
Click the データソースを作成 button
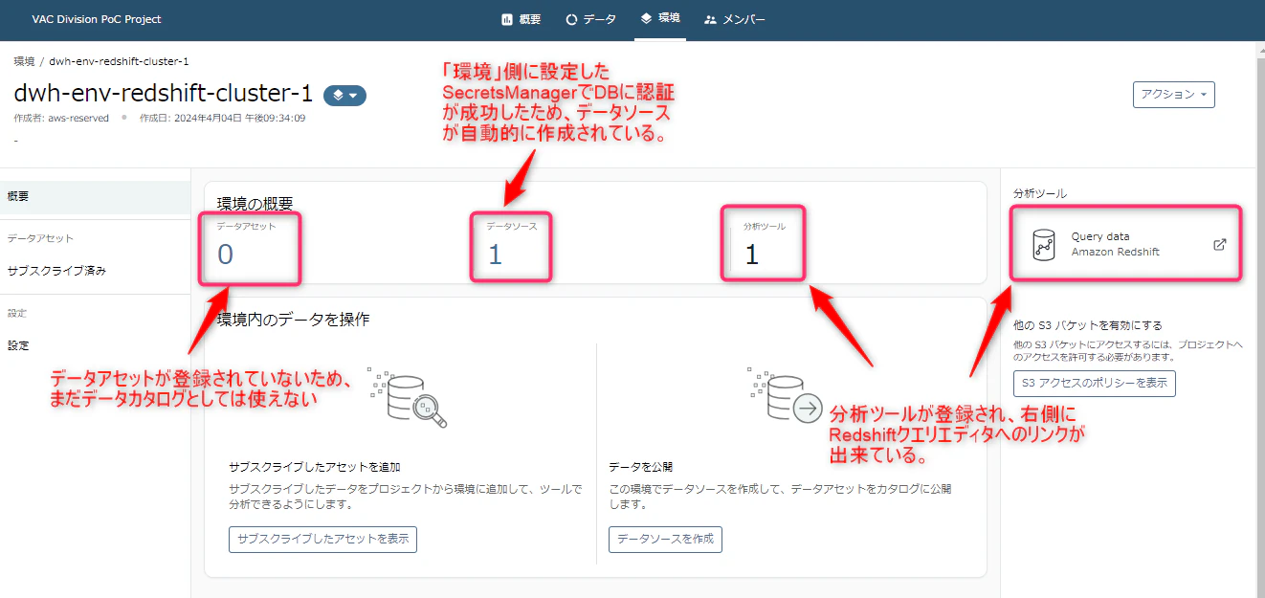click(665, 539)
